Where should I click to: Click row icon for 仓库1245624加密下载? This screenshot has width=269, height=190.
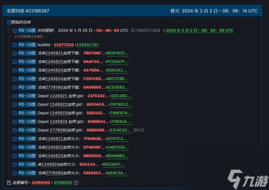(15, 79)
